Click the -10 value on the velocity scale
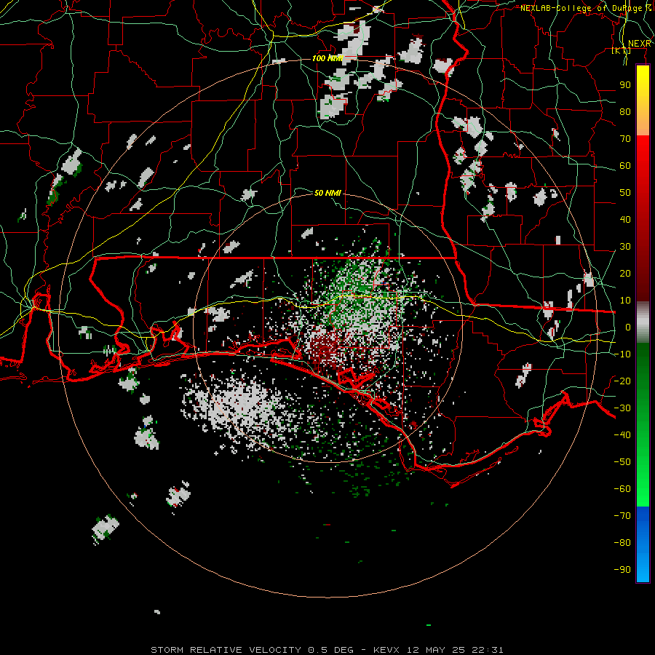The width and height of the screenshot is (655, 655). (x=622, y=354)
